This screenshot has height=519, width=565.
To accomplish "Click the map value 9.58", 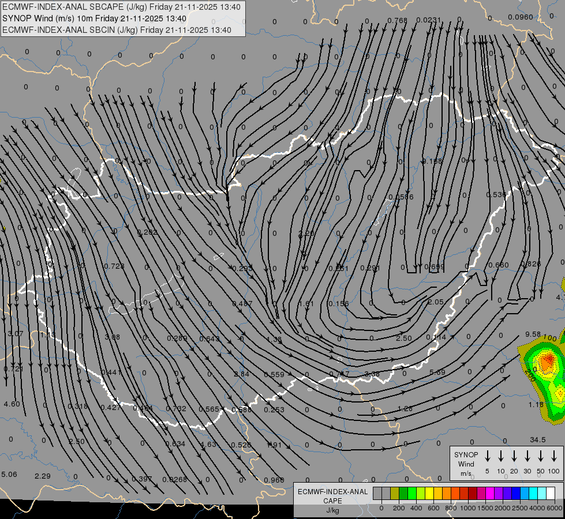I will (533, 334).
